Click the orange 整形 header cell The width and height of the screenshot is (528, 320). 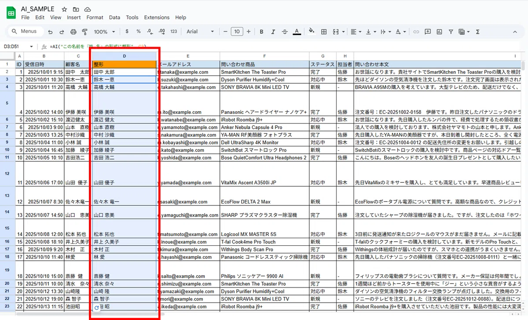(x=124, y=64)
